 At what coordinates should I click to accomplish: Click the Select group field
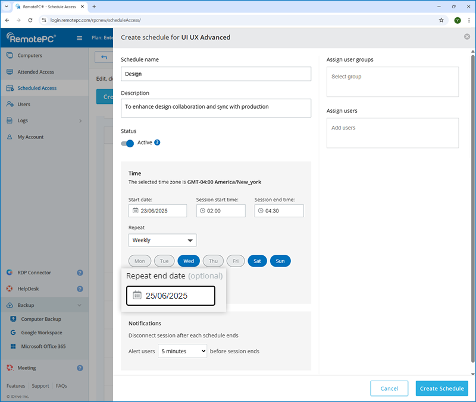coord(392,81)
